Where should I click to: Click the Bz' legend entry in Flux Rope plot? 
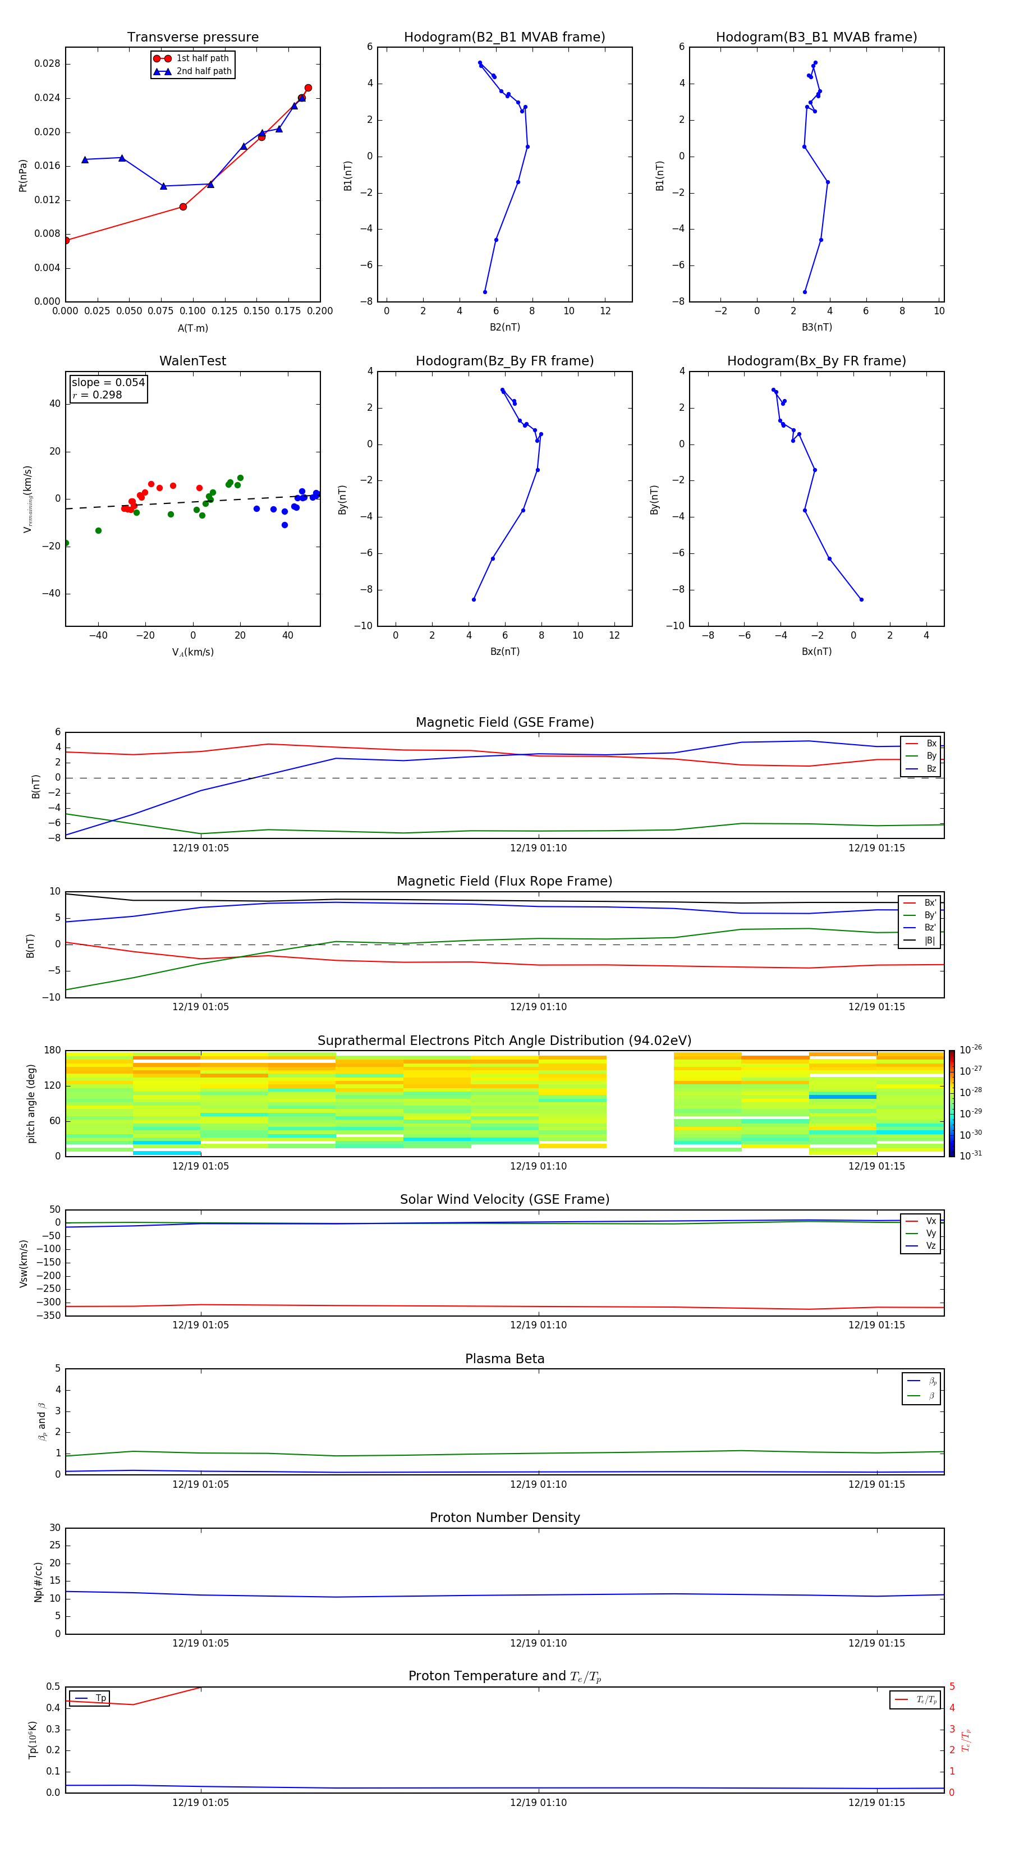tap(920, 928)
